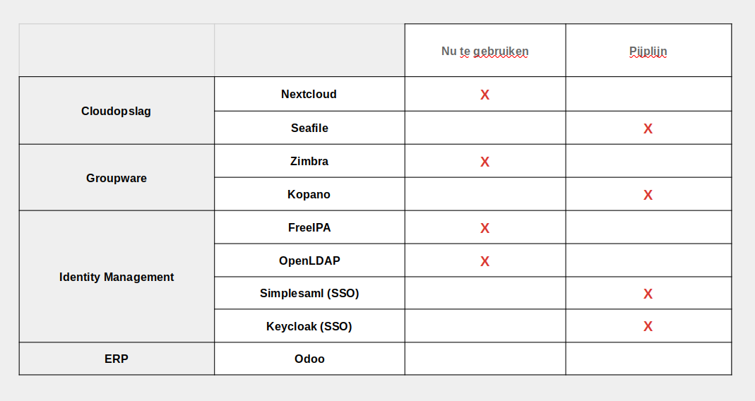The image size is (755, 401).
Task: Click the Odoo cell
Action: click(x=309, y=359)
